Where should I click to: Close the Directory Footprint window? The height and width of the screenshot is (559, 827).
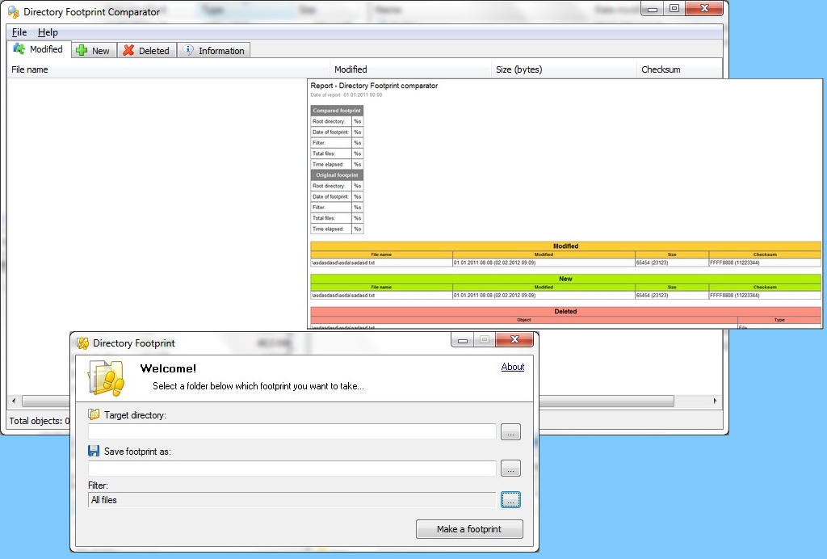(514, 339)
